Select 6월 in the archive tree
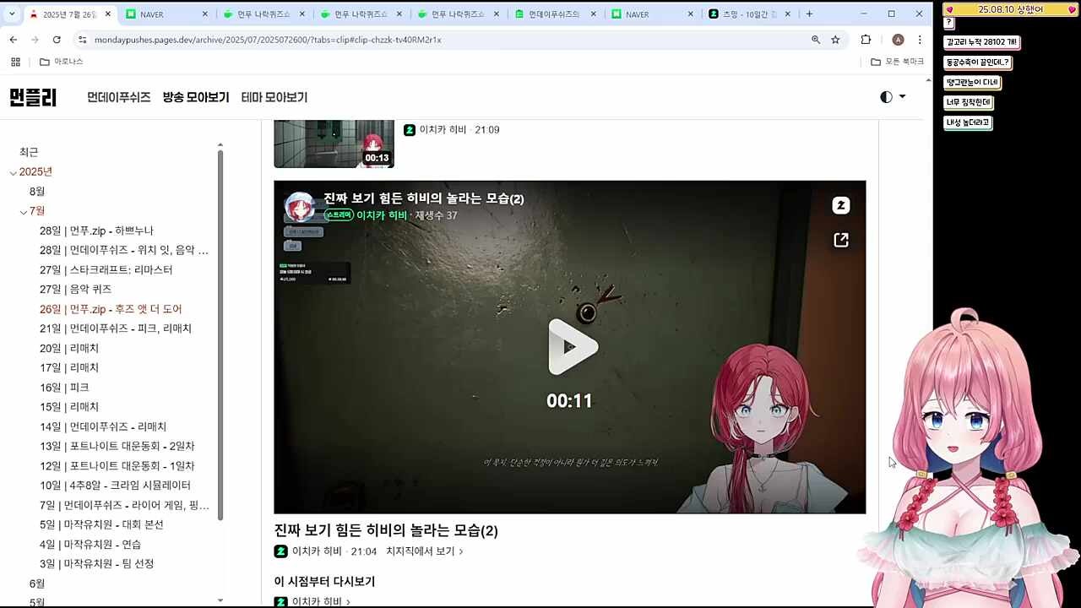1081x608 pixels. coord(37,584)
